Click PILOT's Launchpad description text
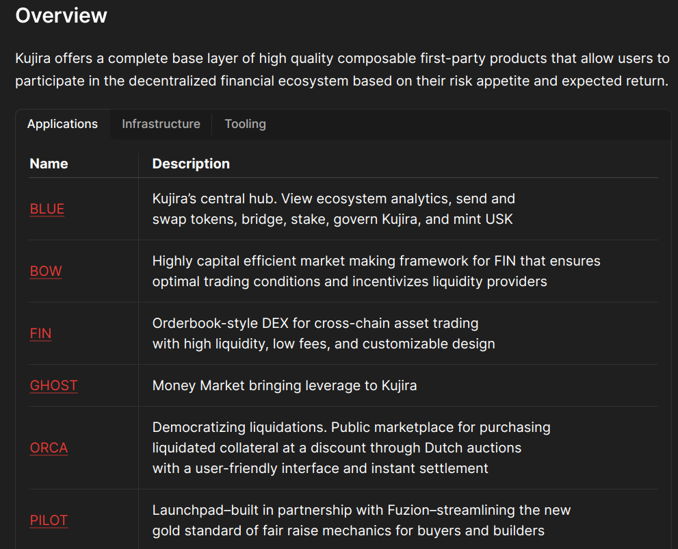Viewport: 678px width, 549px height. [361, 520]
